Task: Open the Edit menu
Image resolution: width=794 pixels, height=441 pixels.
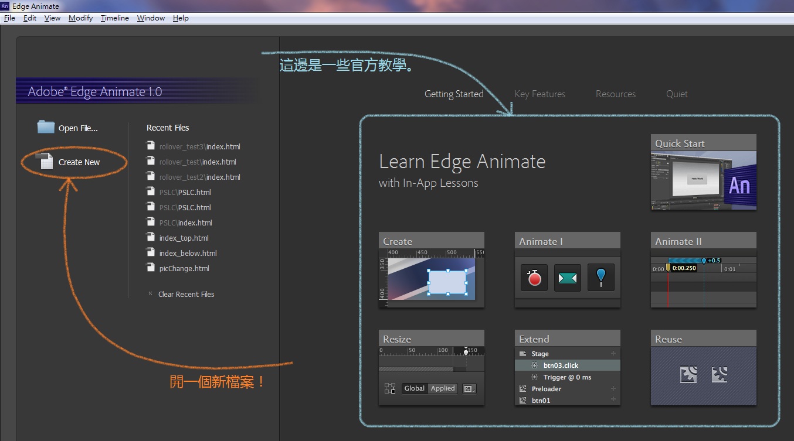Action: pos(30,18)
